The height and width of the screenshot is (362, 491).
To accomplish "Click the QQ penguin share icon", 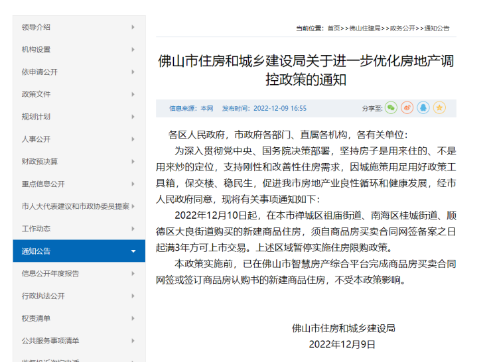I will [x=423, y=107].
